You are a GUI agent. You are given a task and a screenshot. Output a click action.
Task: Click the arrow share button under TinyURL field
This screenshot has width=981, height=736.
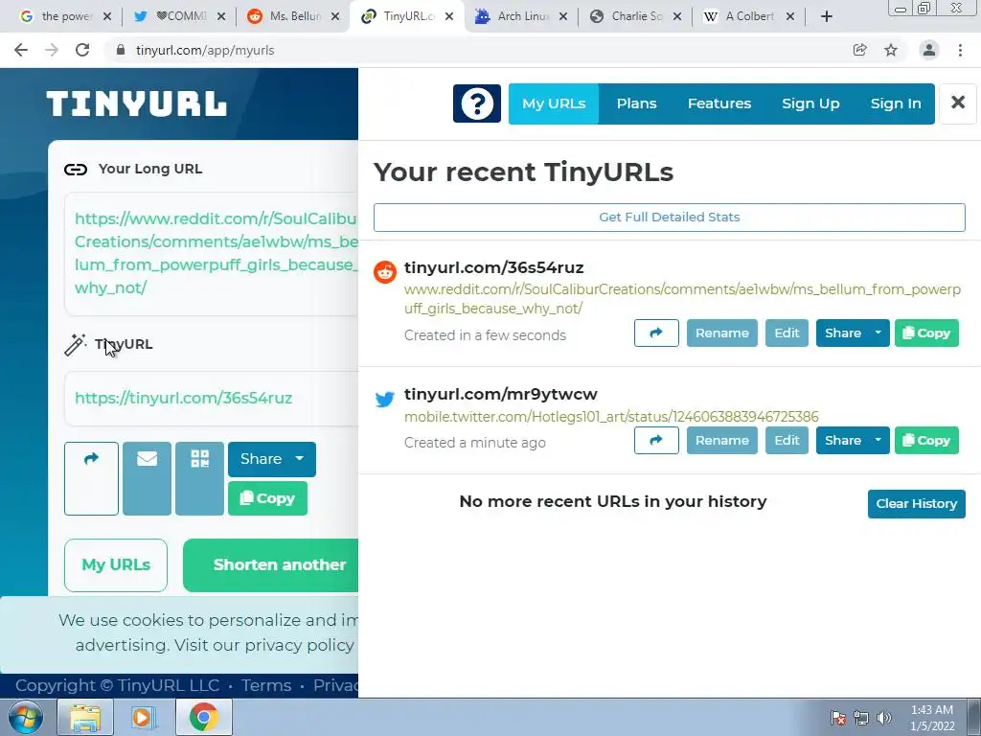coord(91,478)
